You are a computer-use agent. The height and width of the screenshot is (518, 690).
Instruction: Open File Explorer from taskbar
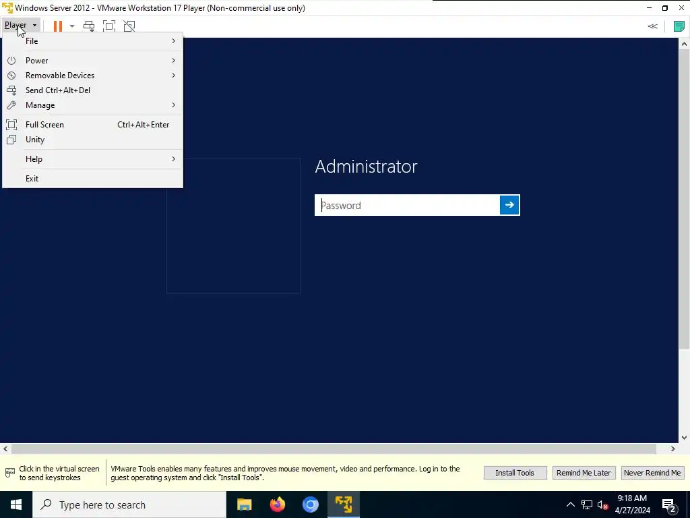pyautogui.click(x=244, y=505)
